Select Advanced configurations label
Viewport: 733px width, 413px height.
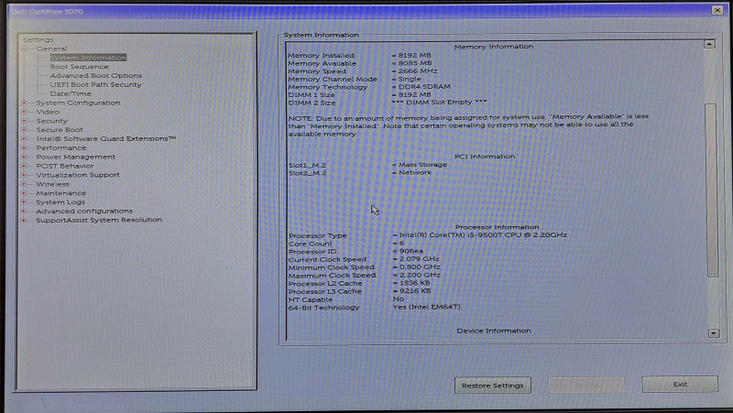tap(84, 212)
